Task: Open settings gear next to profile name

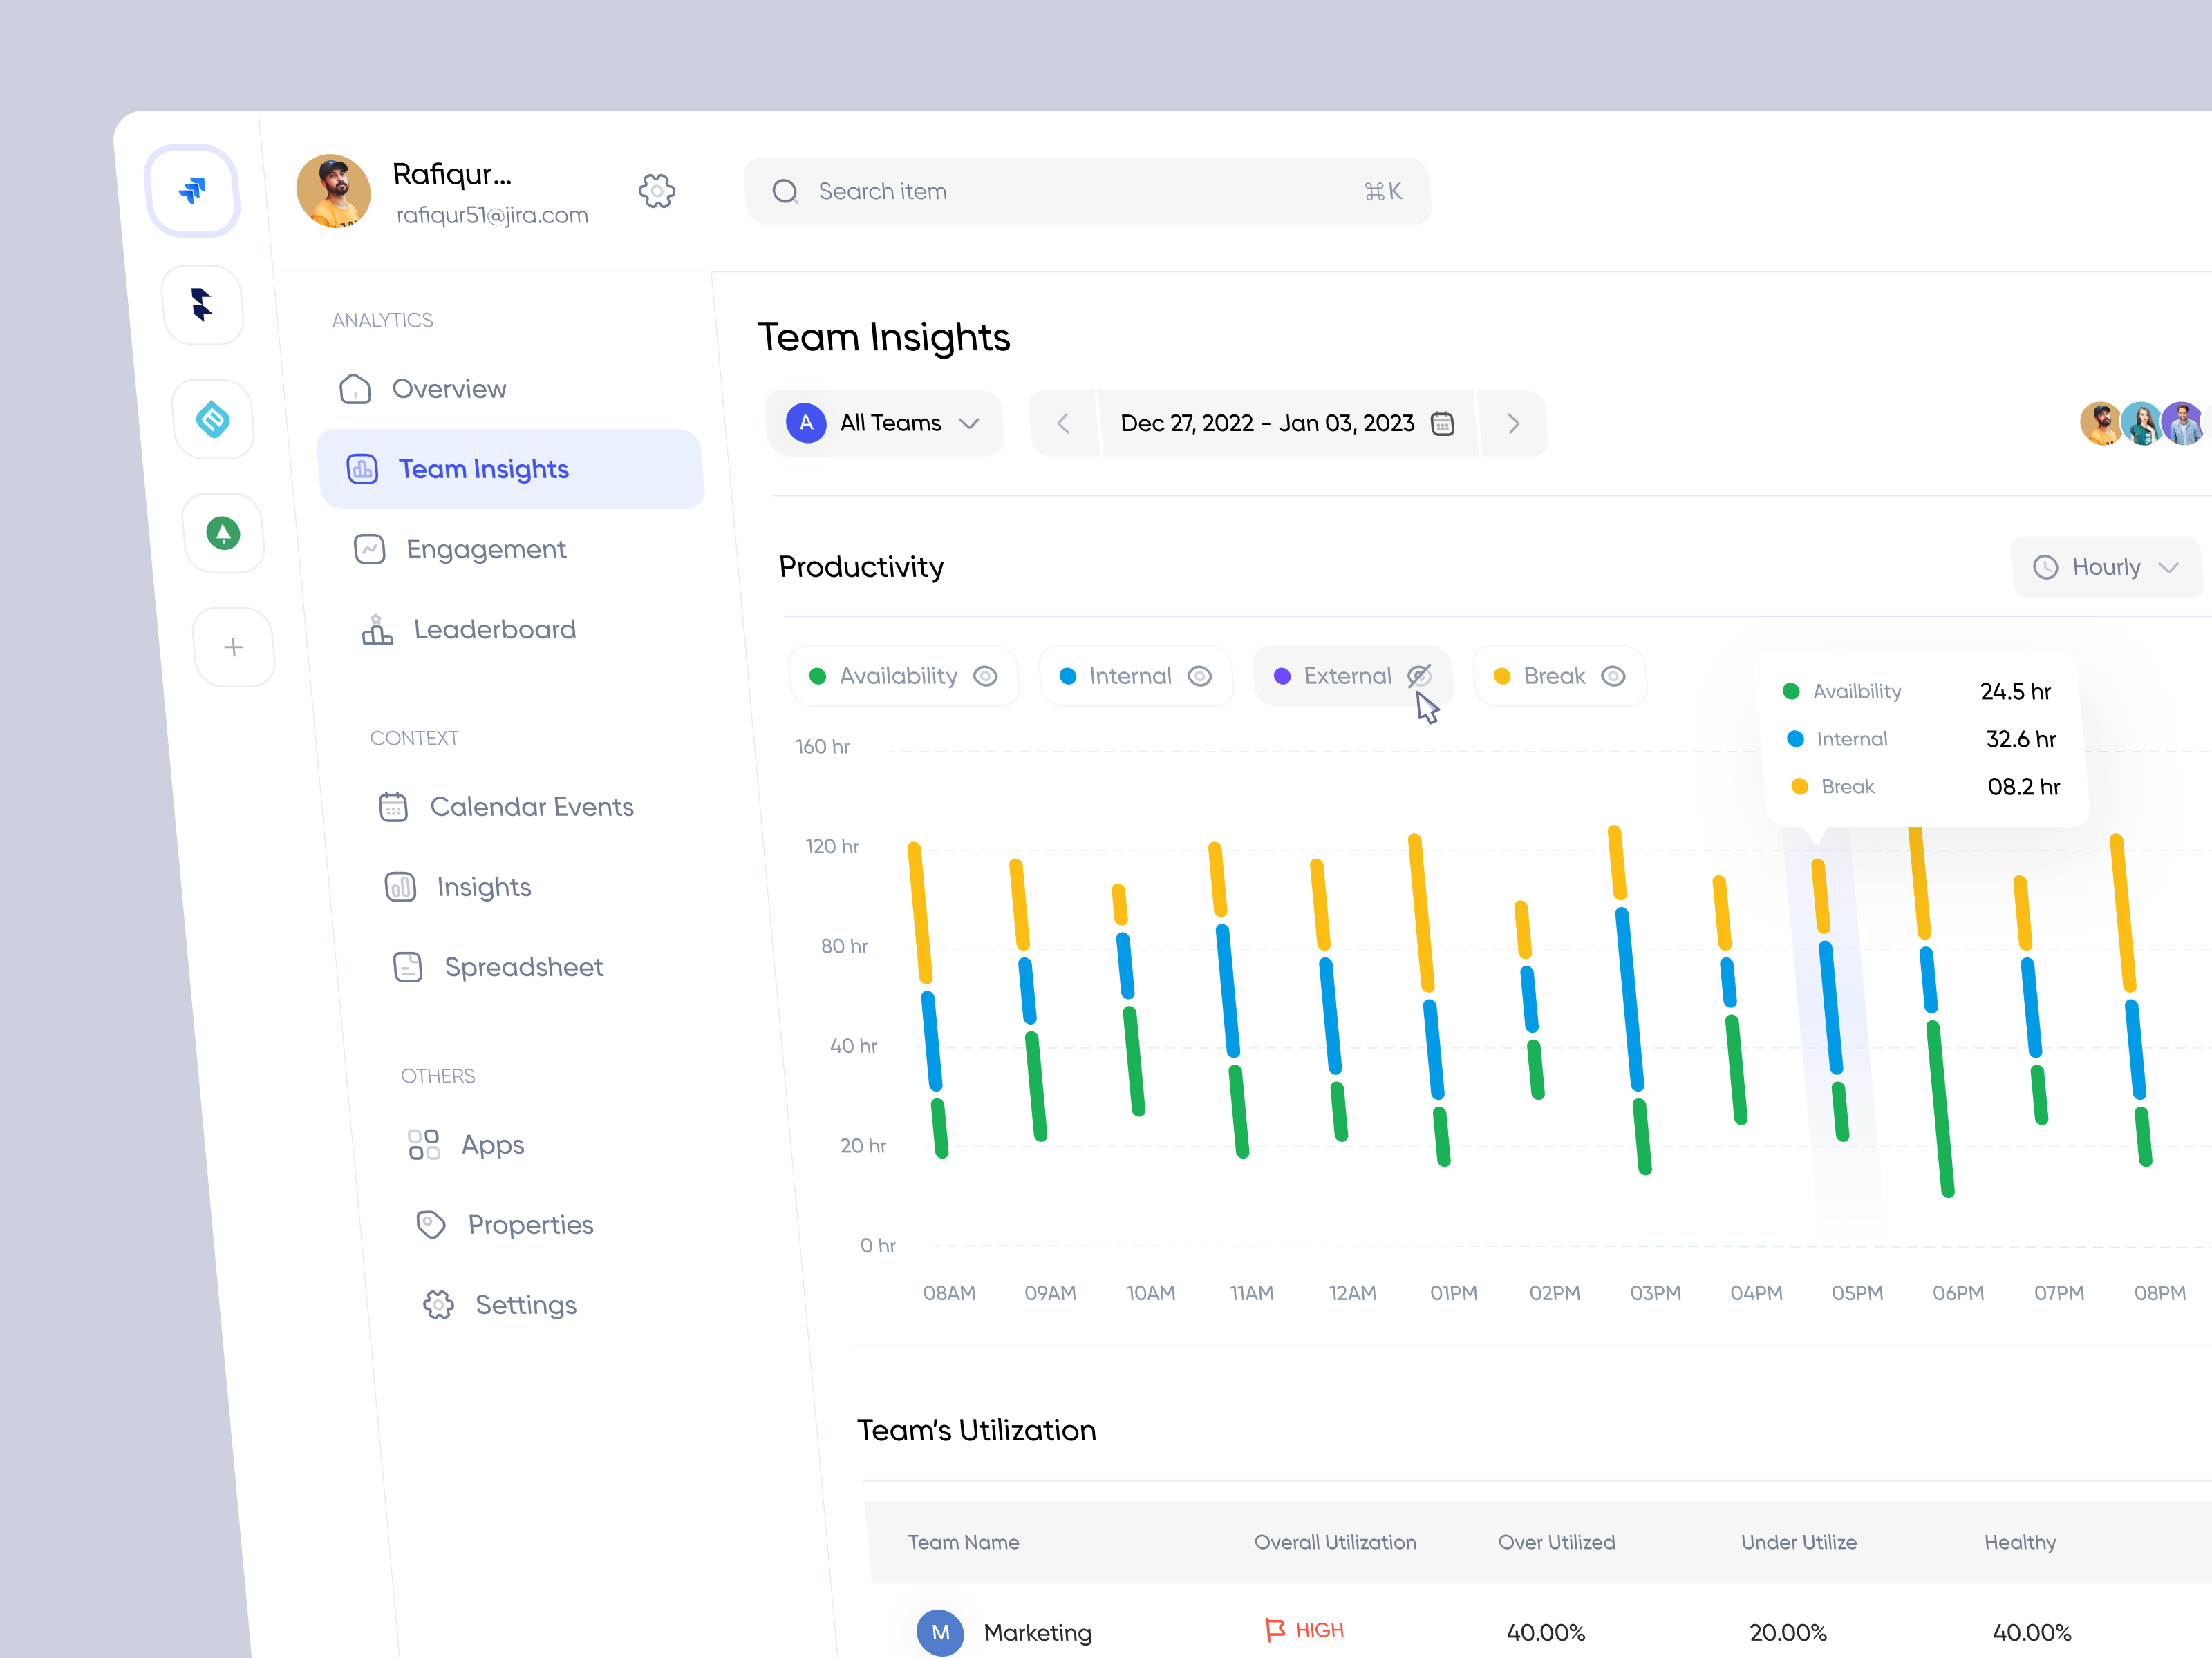Action: 657,190
